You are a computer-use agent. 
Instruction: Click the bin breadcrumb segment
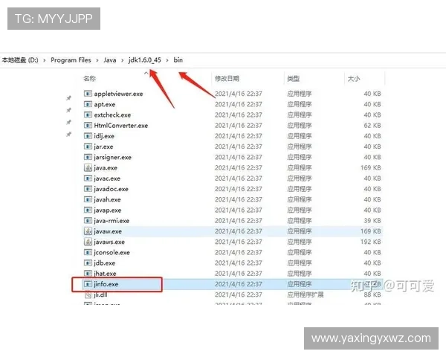[x=178, y=60]
